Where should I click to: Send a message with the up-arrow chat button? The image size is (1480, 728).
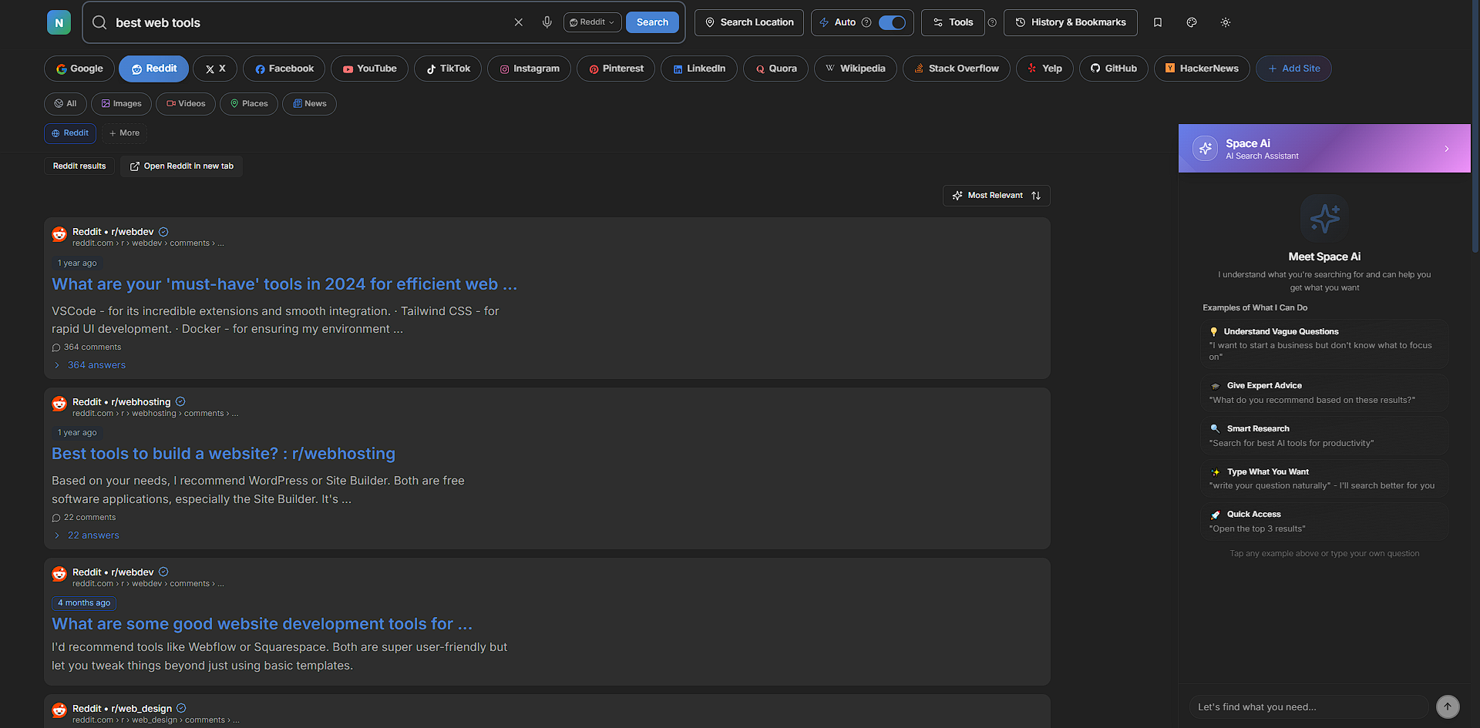(x=1448, y=706)
